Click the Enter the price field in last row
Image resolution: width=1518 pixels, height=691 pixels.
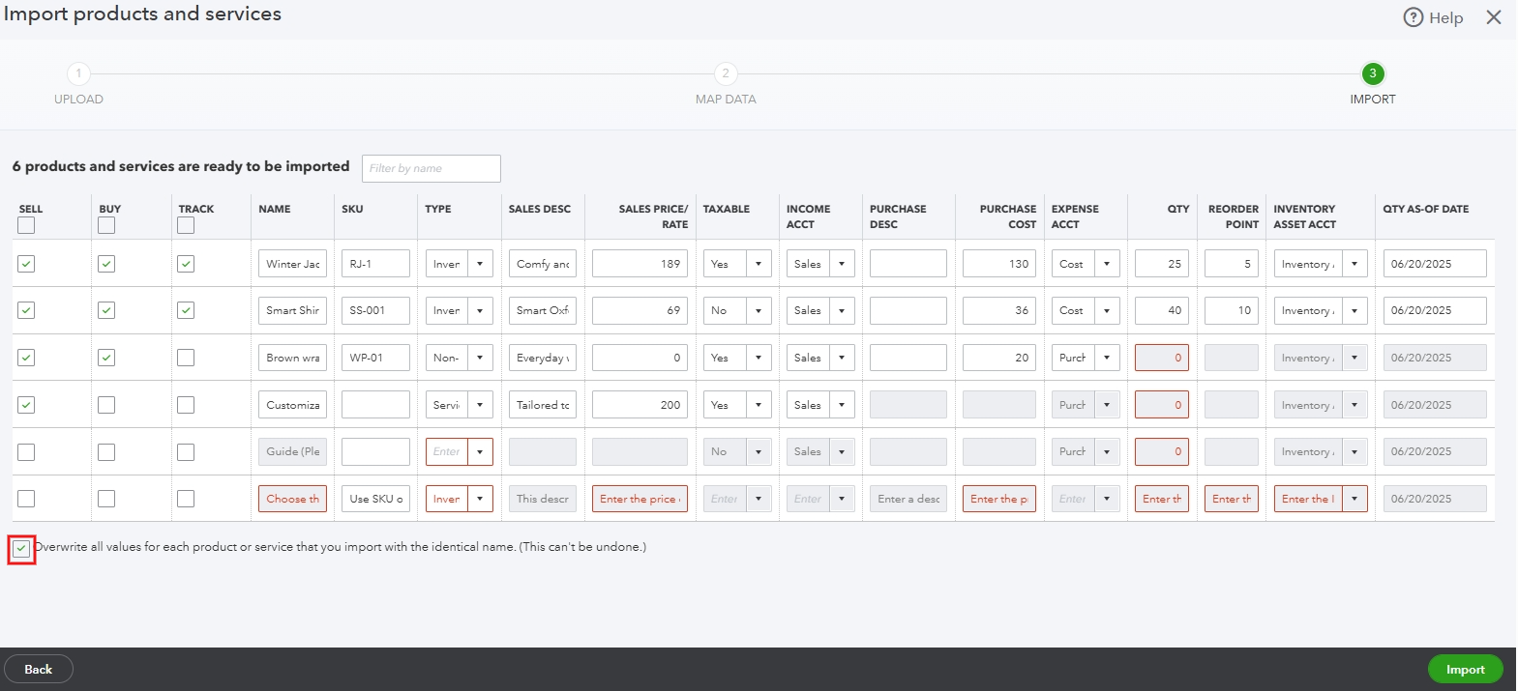[640, 499]
